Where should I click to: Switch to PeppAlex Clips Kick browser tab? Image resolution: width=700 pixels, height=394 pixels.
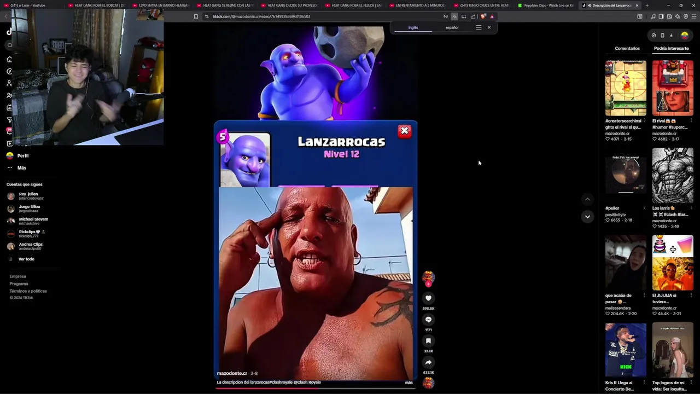click(545, 5)
